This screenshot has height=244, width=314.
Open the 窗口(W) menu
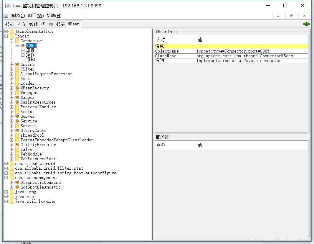(36, 15)
